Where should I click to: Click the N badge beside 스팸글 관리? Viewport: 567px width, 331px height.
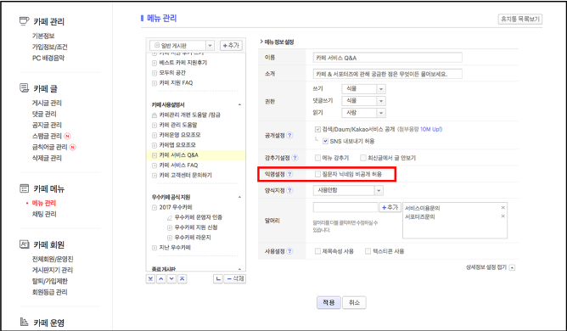click(x=67, y=136)
